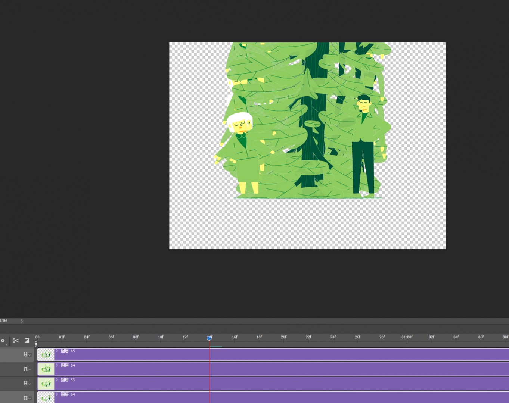Viewport: 509px width, 403px height.
Task: Click the work area start handle at 00
Action: tap(36, 344)
